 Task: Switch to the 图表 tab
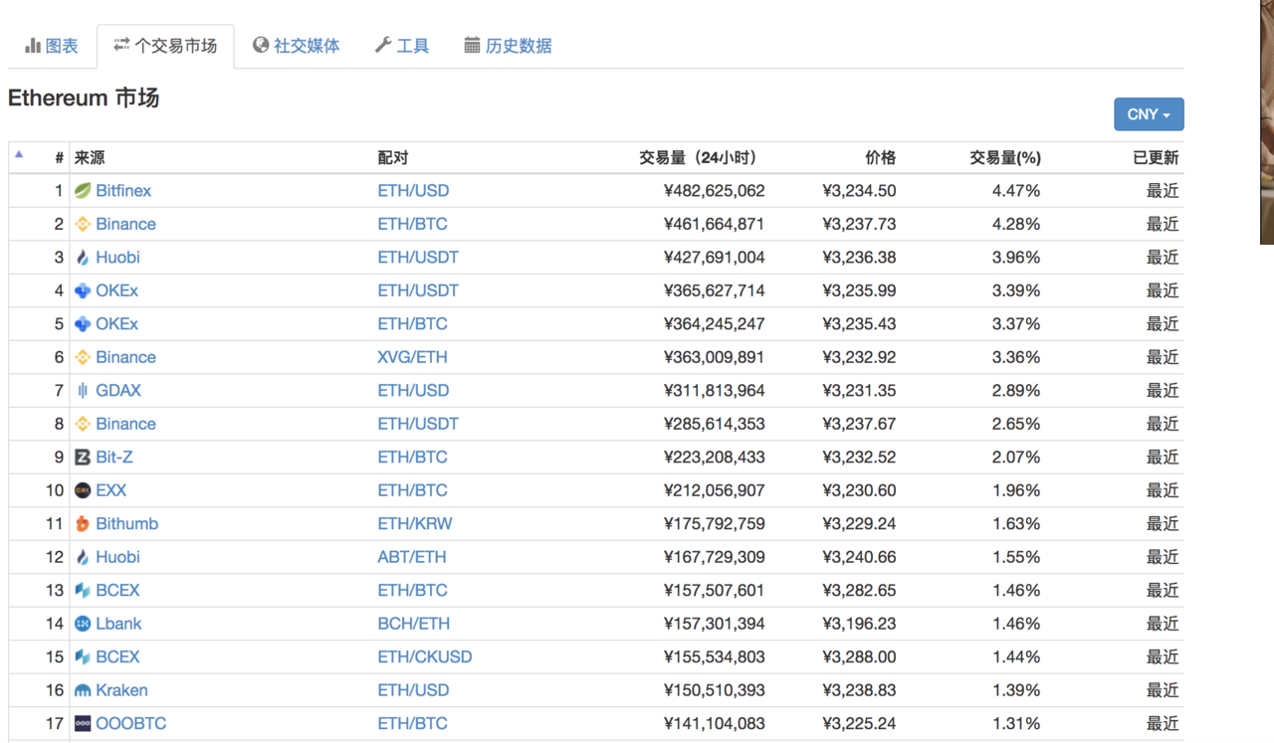tap(52, 46)
